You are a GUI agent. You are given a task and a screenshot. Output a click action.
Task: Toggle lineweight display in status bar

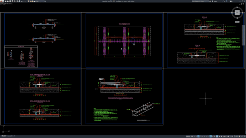214,136
